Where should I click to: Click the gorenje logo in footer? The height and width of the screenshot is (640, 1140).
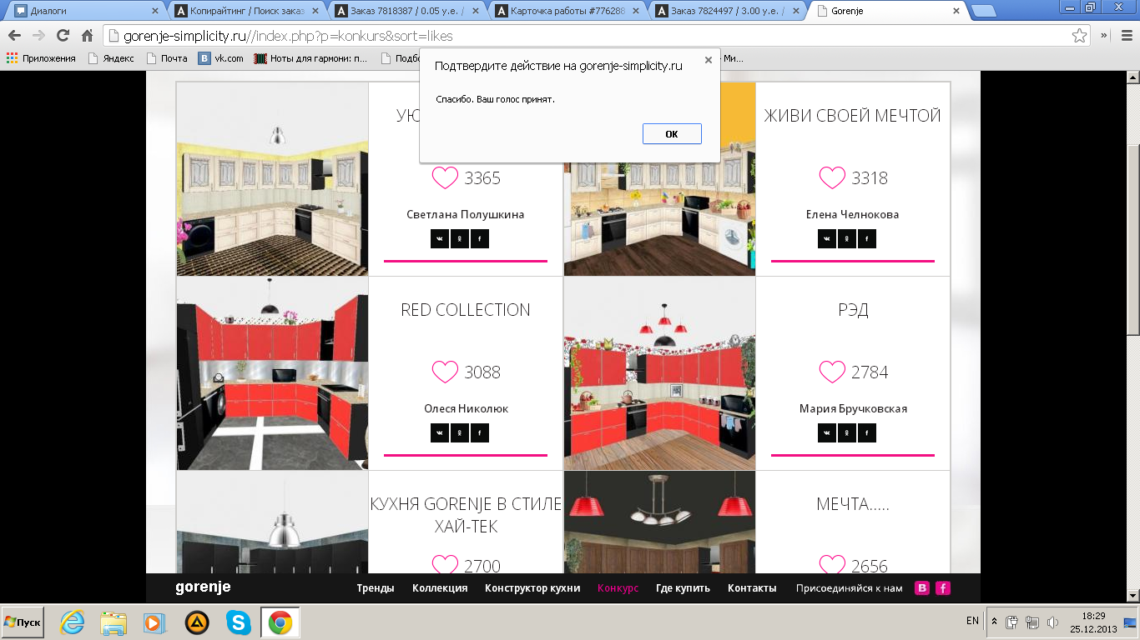203,587
